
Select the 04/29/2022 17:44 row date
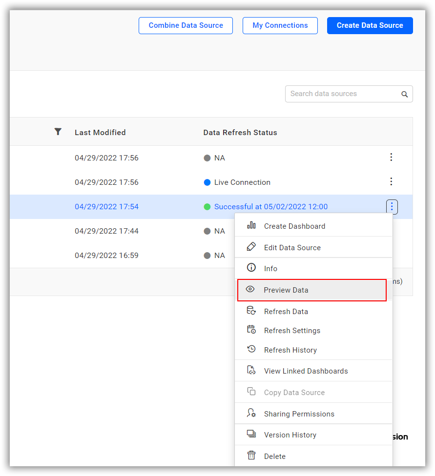[107, 231]
